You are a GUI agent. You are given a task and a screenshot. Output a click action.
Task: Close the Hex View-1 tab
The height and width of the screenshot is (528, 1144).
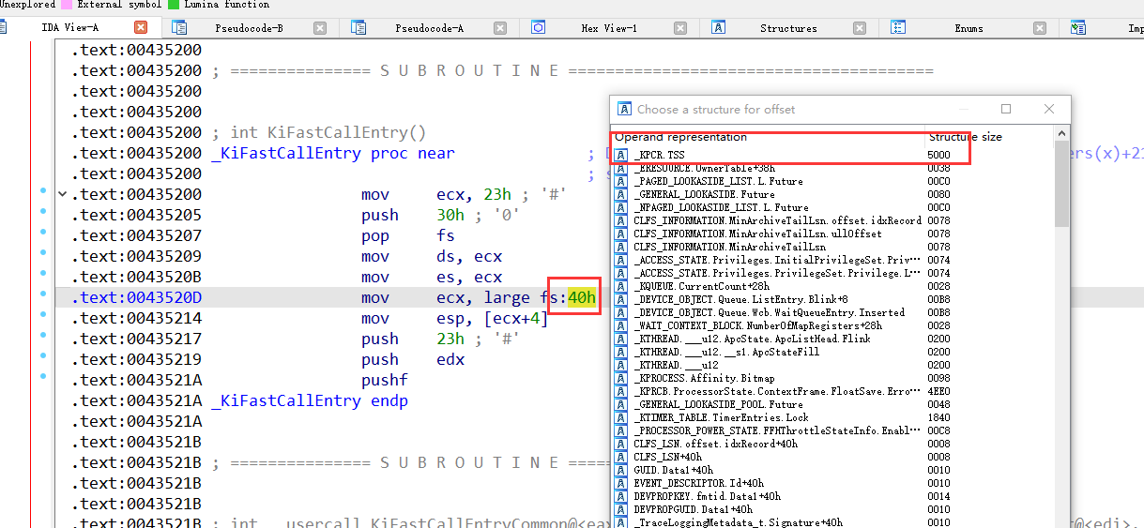tap(680, 28)
